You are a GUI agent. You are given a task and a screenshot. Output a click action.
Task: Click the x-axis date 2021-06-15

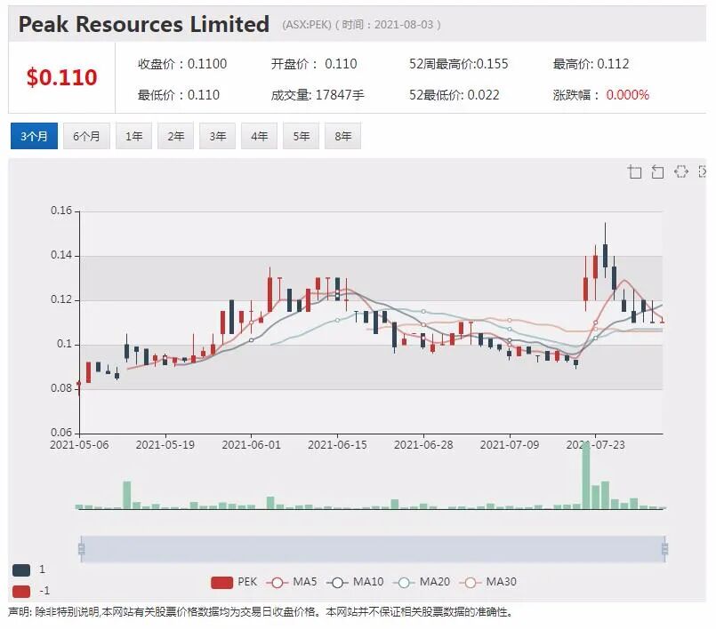tap(337, 445)
